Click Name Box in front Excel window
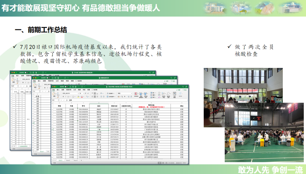Image resolution: width=306 pixels, height=174 pixels. pyautogui.click(x=55, y=100)
